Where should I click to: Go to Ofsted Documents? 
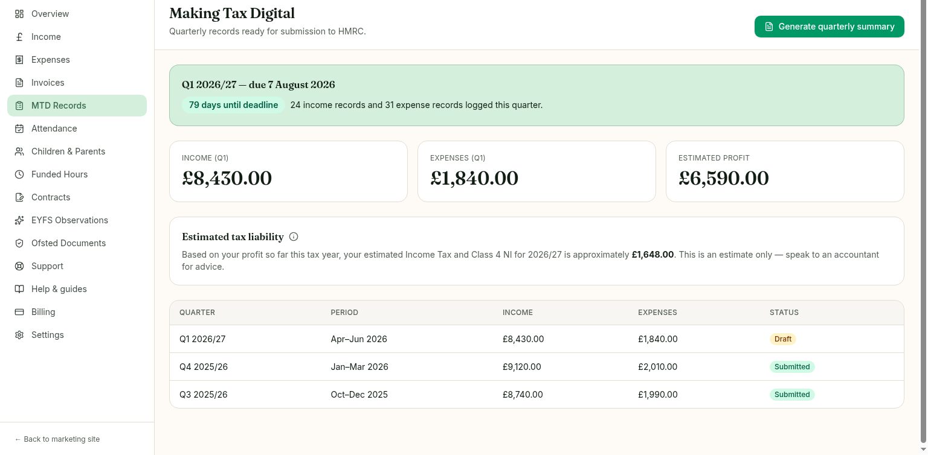point(77,243)
